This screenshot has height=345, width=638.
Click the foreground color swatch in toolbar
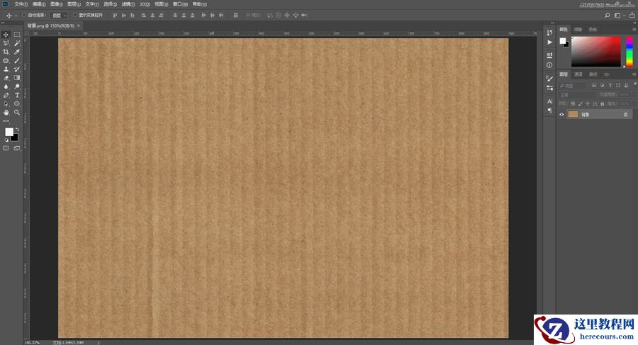pos(9,132)
